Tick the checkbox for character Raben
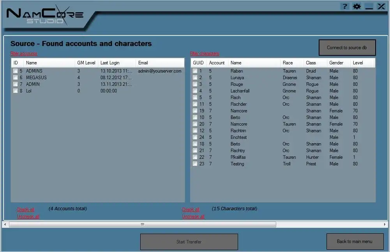 pyautogui.click(x=195, y=71)
